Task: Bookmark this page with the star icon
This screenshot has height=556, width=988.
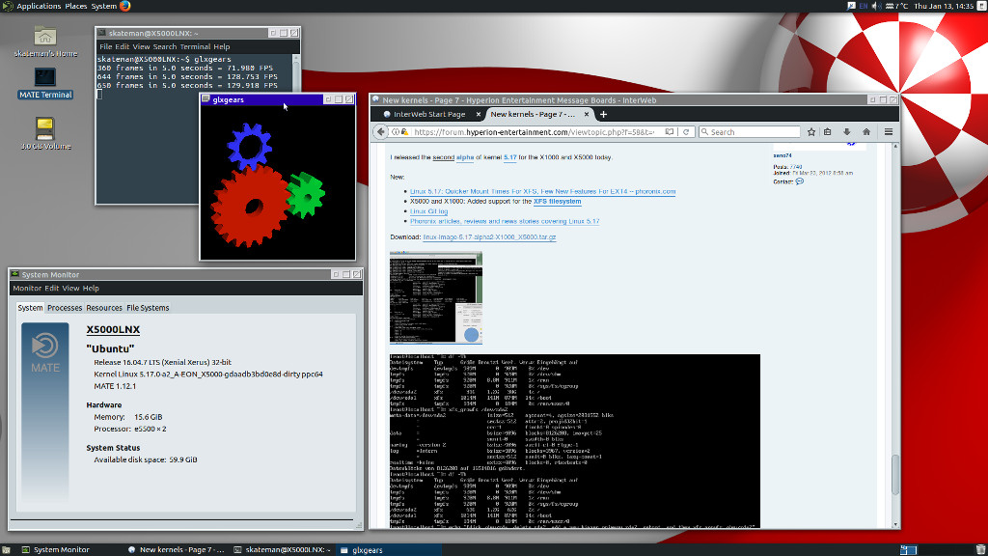Action: (811, 131)
